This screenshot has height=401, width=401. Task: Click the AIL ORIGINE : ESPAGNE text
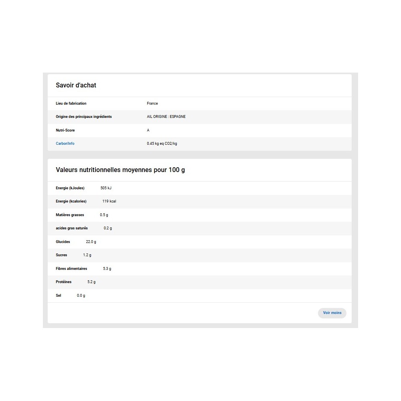[x=166, y=117]
